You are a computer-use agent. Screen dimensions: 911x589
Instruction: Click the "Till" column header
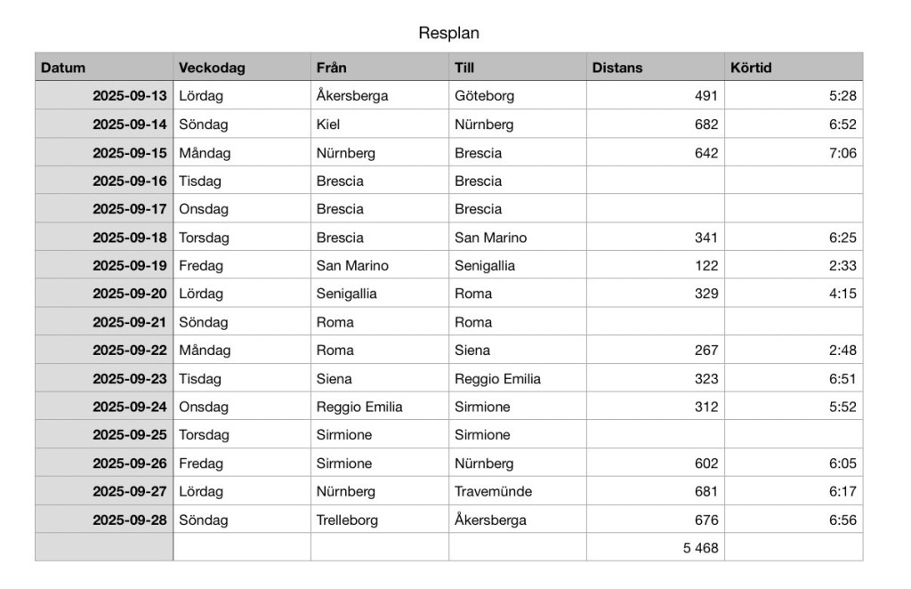[464, 68]
